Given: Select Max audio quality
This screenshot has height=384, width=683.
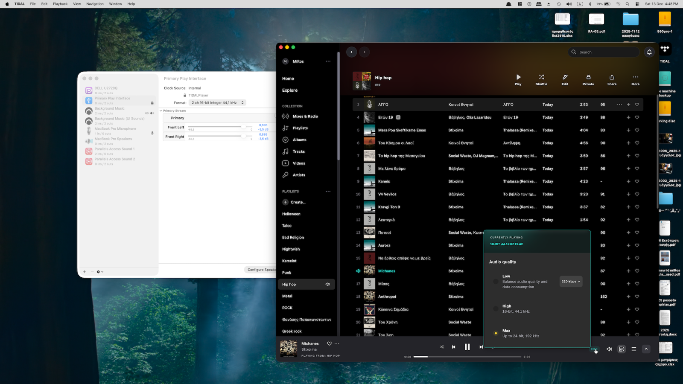Looking at the screenshot, I should click(496, 333).
